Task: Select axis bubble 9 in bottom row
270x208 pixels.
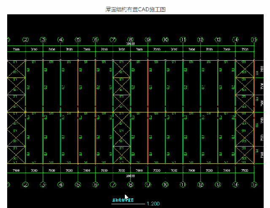Action: (x=148, y=184)
